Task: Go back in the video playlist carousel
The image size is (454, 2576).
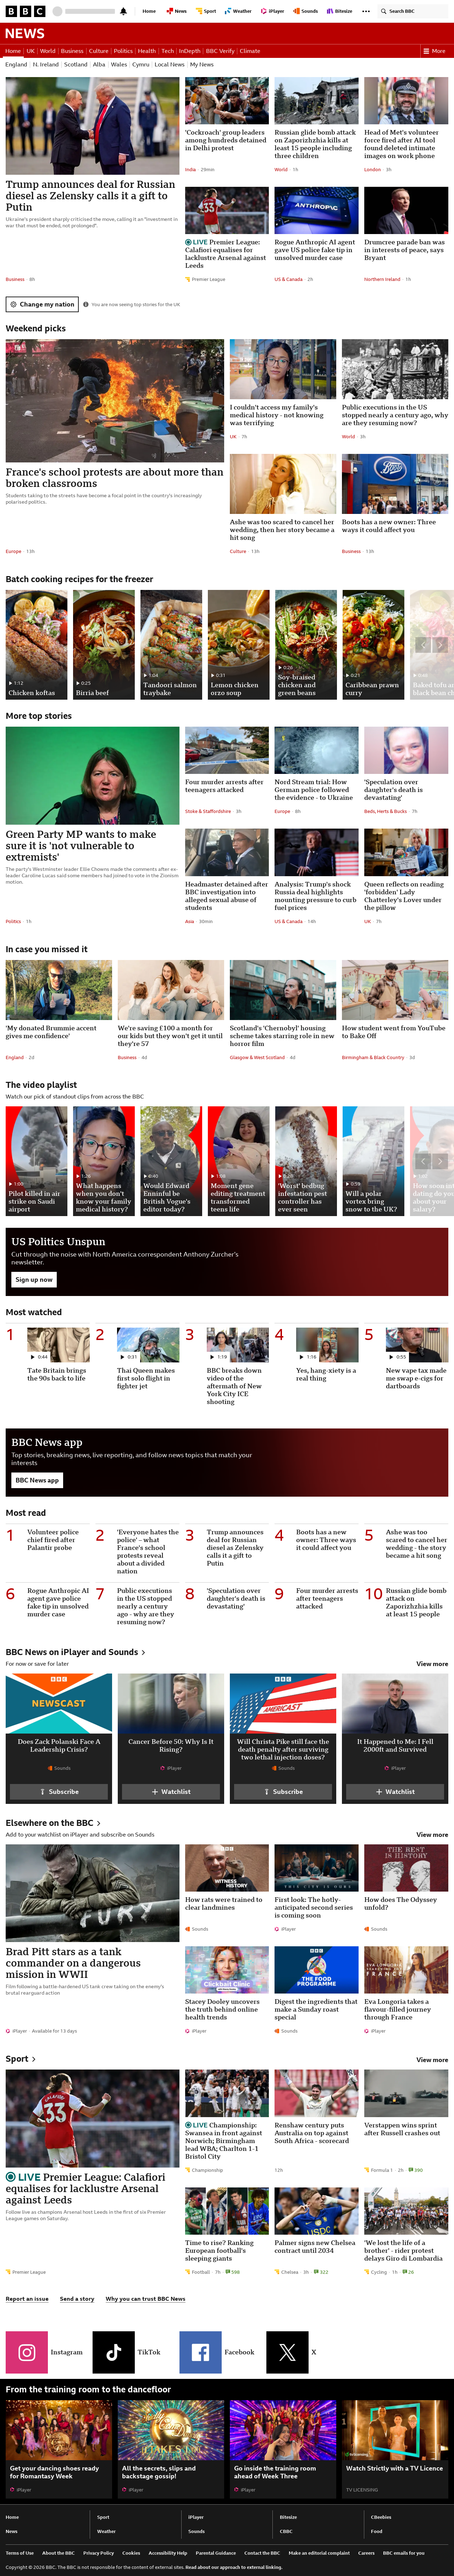Action: click(423, 1161)
